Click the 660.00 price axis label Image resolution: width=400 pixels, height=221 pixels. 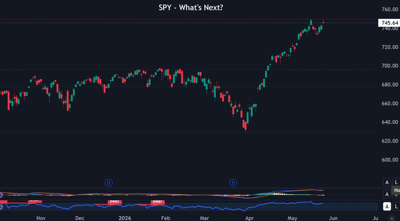point(390,103)
